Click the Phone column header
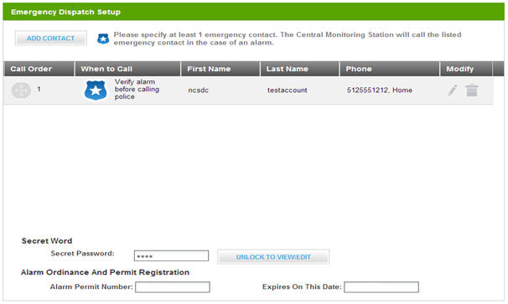This screenshot has height=304, width=508. 390,69
